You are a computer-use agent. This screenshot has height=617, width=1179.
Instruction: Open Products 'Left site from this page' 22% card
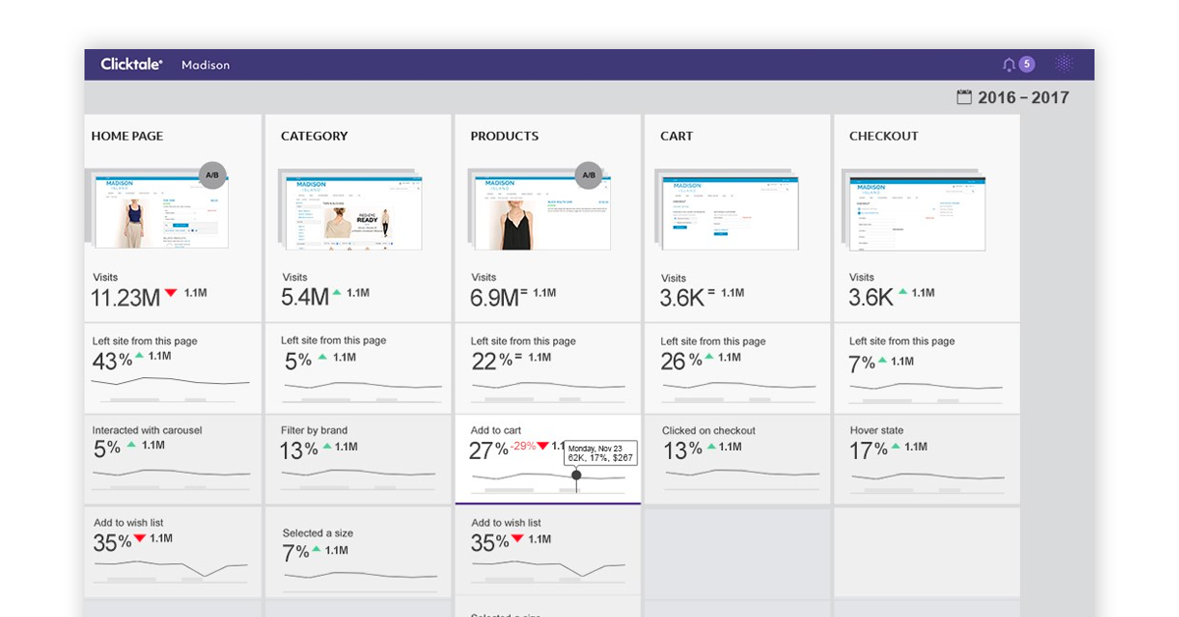pos(547,367)
